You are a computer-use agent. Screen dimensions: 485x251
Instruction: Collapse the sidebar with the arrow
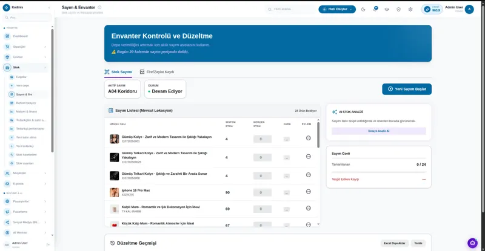pos(49,7)
